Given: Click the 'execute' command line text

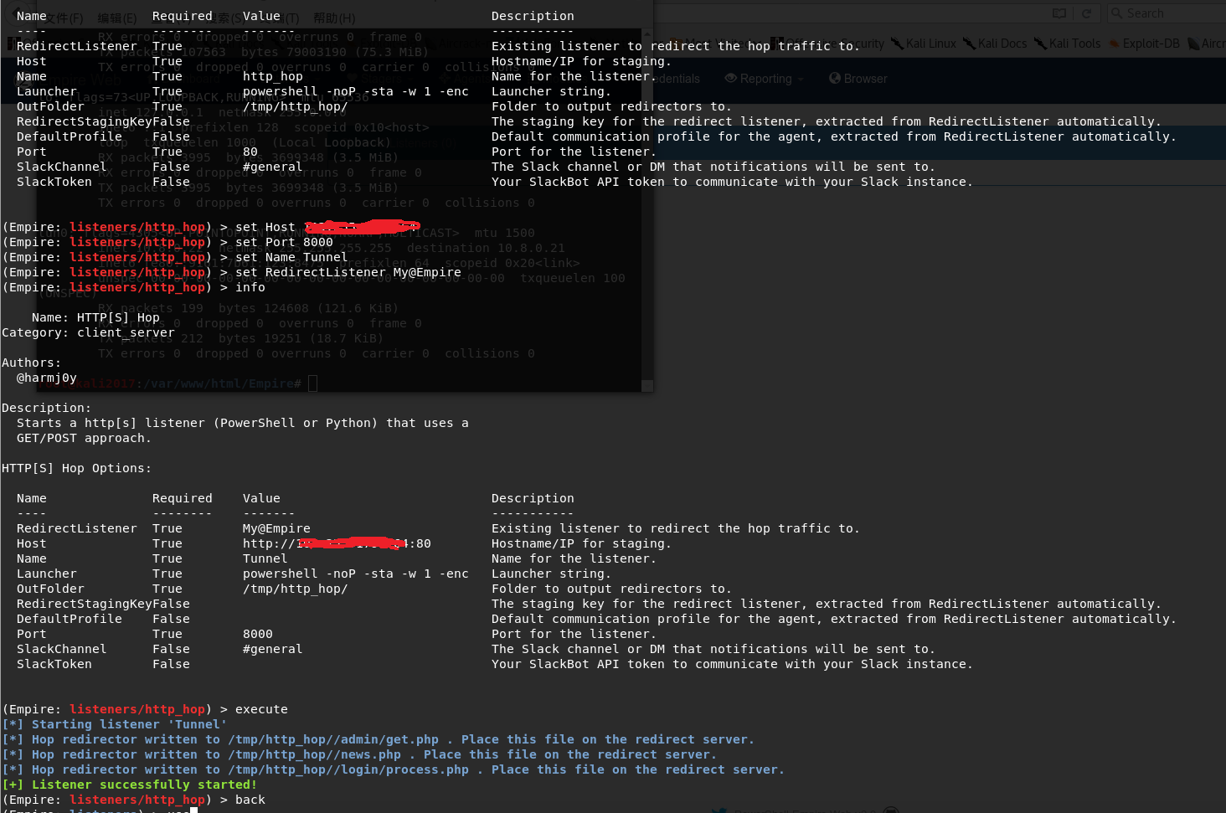Looking at the screenshot, I should click(261, 709).
